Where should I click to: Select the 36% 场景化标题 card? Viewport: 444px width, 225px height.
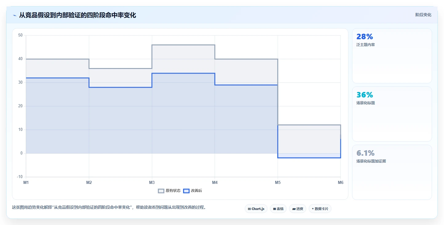tap(392, 114)
